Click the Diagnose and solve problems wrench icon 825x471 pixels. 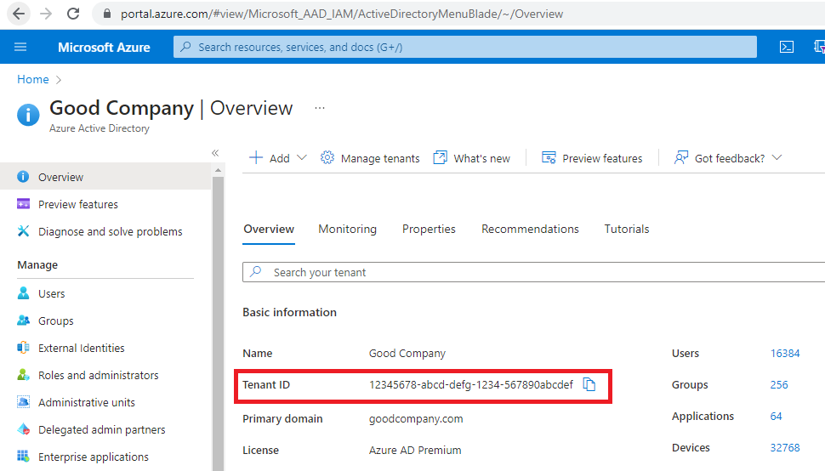(23, 231)
